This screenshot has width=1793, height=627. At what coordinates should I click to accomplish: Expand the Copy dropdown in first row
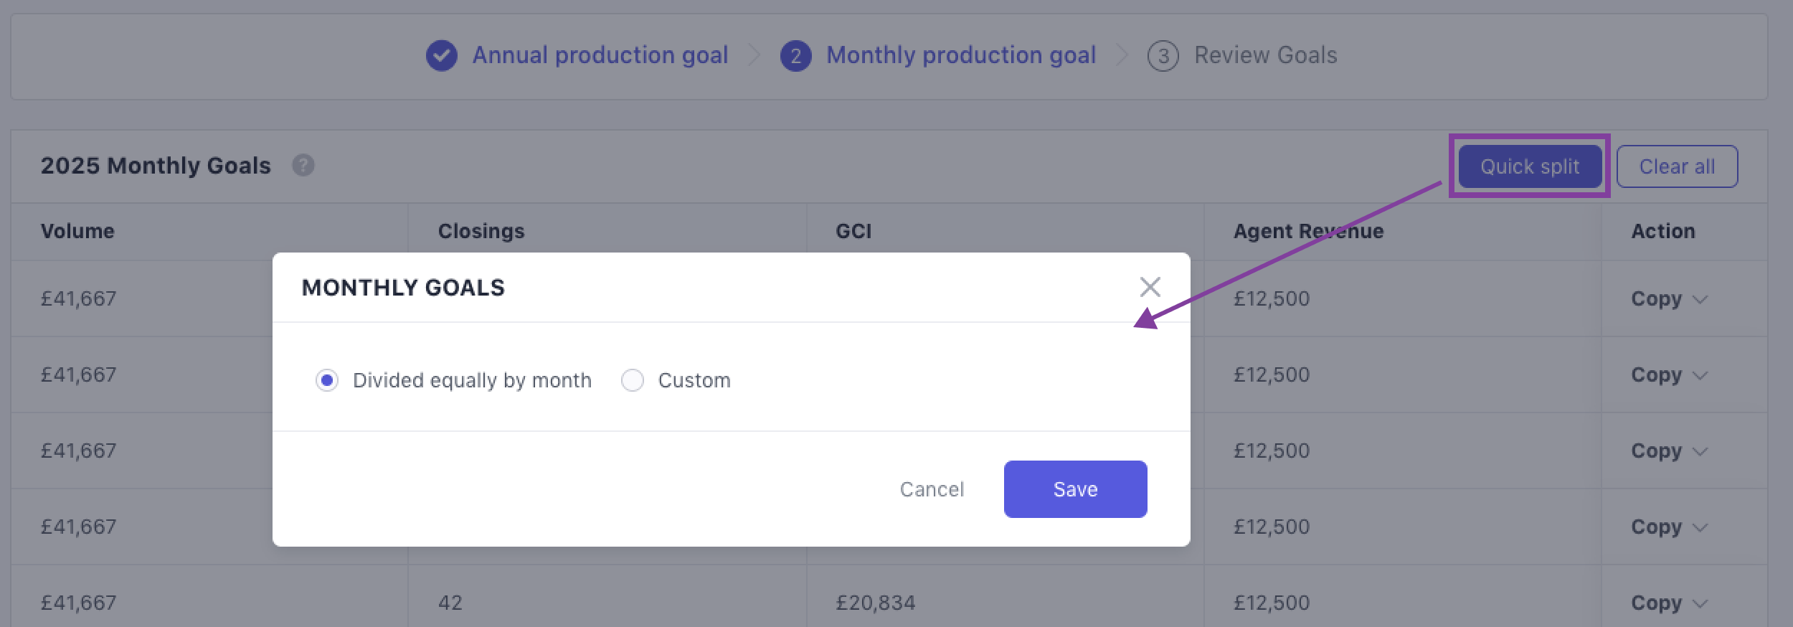1669,298
